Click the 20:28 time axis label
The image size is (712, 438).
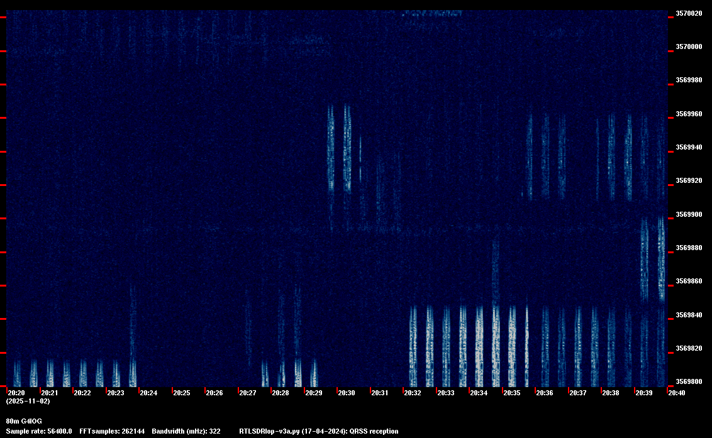pos(281,393)
